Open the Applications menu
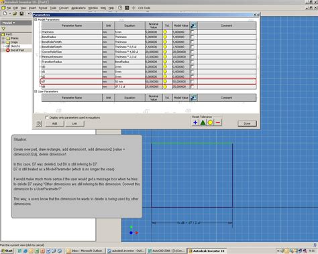This screenshot has width=318, height=254. point(78,8)
